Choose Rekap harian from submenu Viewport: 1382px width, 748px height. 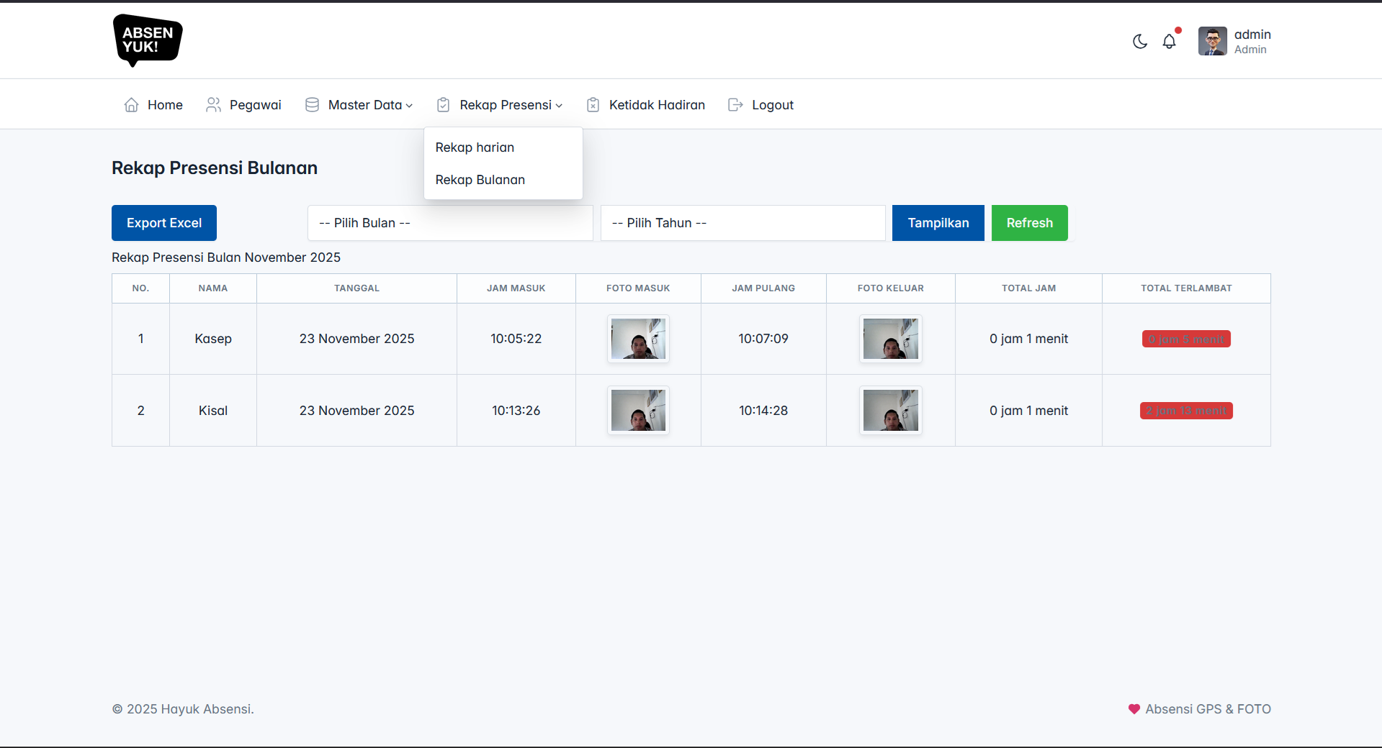pyautogui.click(x=503, y=147)
